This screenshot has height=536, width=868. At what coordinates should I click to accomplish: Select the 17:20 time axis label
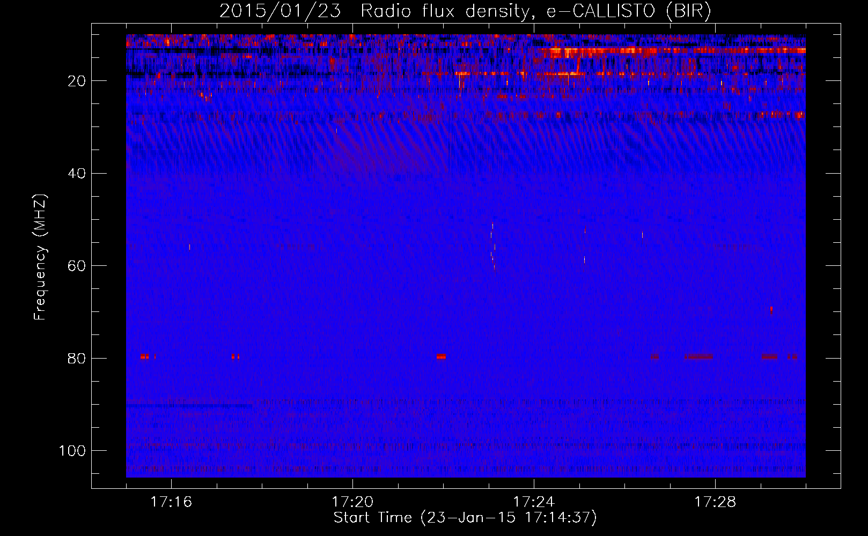[352, 502]
